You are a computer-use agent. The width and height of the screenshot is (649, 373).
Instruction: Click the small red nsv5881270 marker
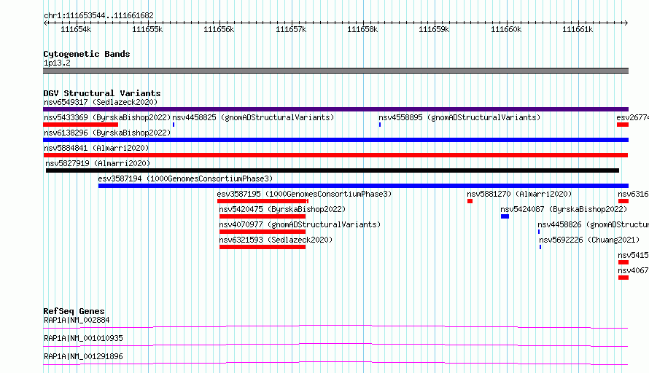click(x=470, y=201)
